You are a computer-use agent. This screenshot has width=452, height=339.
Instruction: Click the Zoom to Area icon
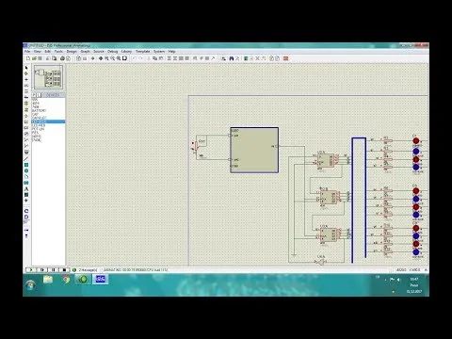pyautogui.click(x=124, y=58)
